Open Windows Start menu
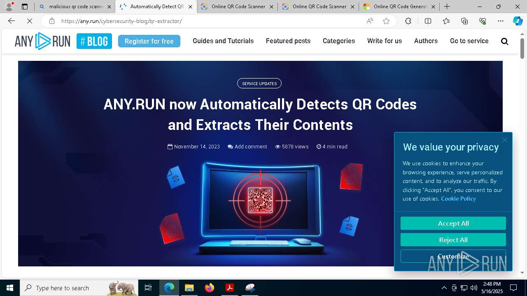This screenshot has width=527, height=296. coord(10,288)
